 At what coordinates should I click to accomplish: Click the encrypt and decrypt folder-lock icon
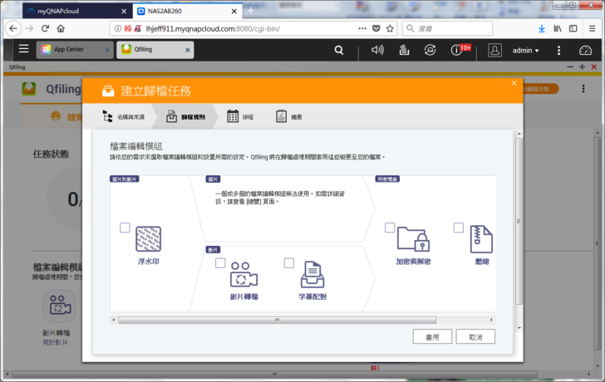[x=413, y=238]
